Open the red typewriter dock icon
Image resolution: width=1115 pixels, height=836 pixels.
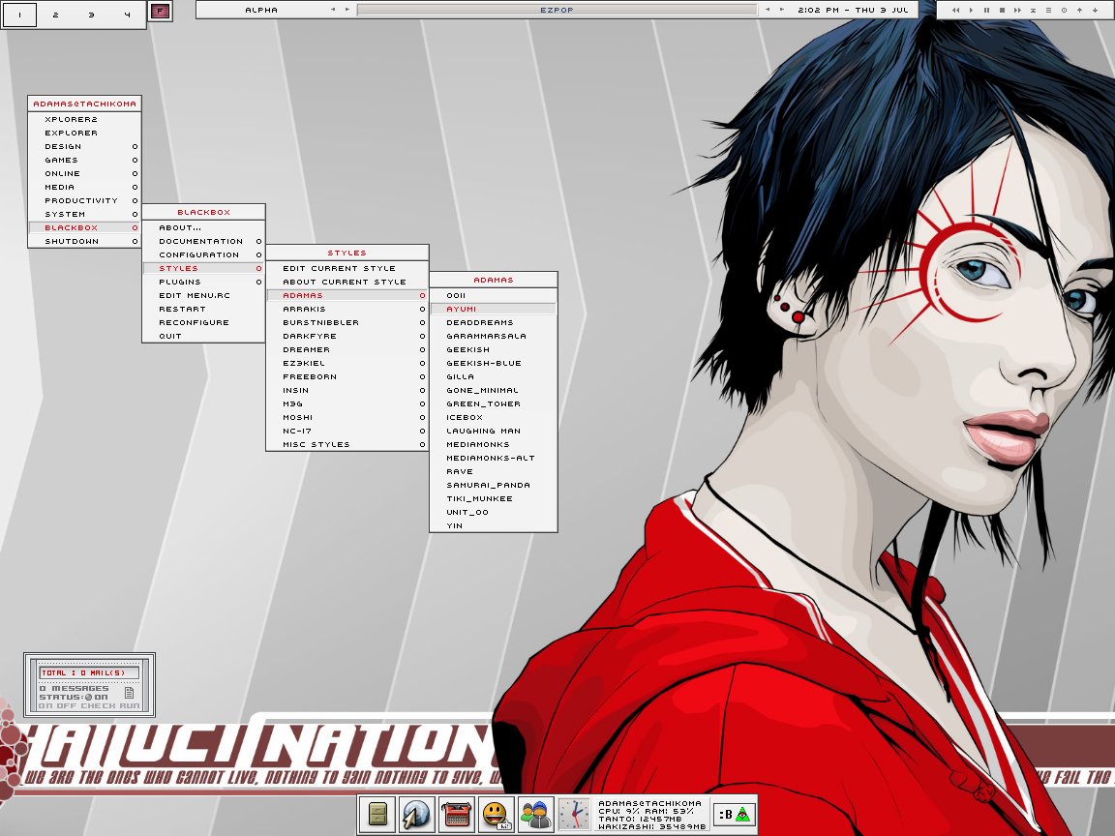coord(456,814)
